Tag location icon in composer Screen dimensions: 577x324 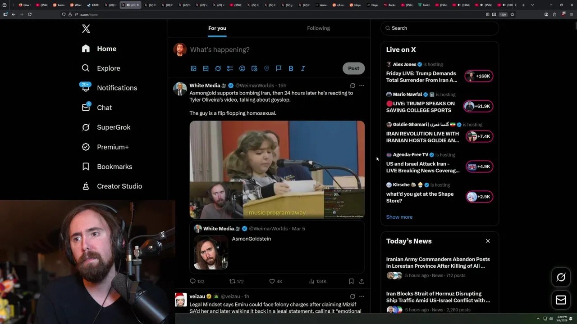[266, 68]
